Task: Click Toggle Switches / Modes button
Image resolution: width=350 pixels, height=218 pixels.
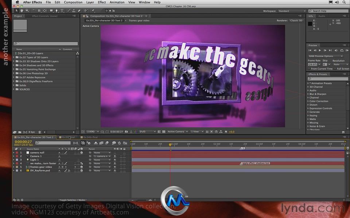Action: [x=72, y=200]
